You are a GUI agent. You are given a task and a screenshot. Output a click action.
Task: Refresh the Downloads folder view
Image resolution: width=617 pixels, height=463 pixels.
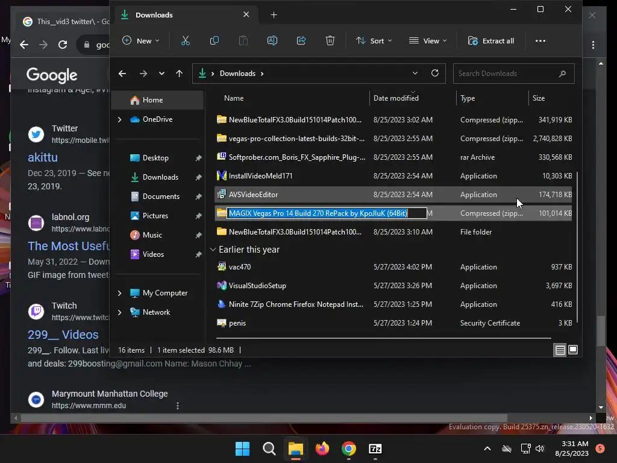tap(435, 73)
